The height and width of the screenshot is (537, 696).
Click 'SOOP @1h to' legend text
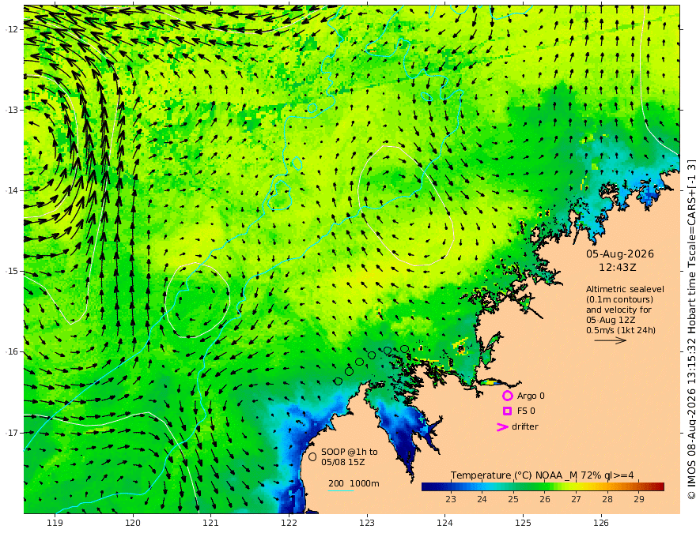350,452
